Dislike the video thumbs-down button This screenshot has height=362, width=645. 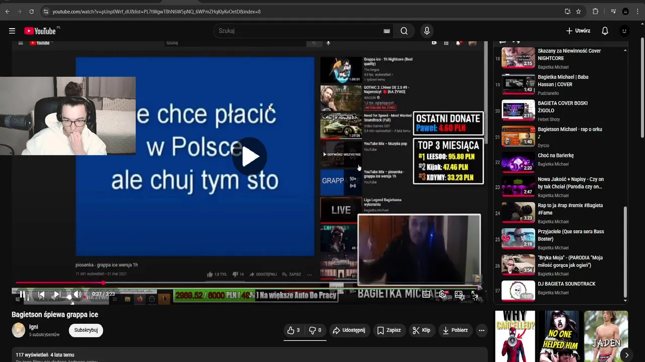click(x=315, y=330)
